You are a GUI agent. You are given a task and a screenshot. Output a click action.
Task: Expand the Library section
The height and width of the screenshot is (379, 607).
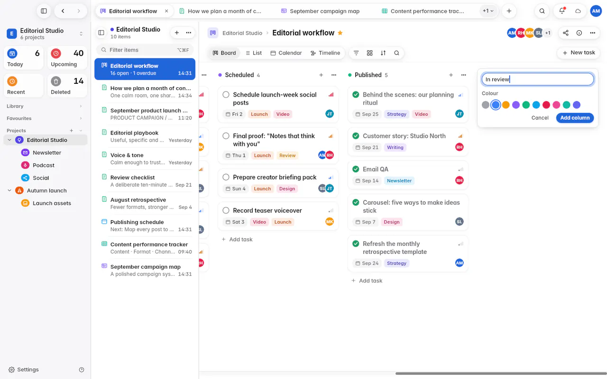tap(81, 106)
